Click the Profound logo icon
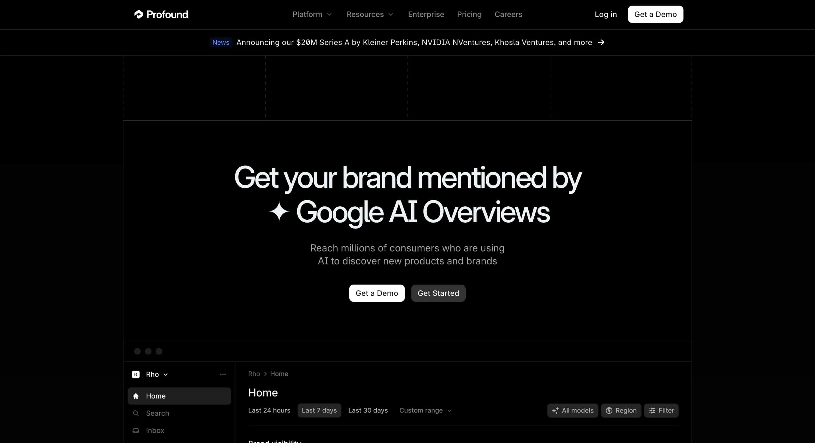Image resolution: width=815 pixels, height=443 pixels. pyautogui.click(x=139, y=14)
